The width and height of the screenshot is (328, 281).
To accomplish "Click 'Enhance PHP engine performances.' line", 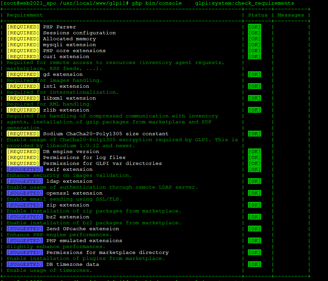I will click(x=59, y=235).
